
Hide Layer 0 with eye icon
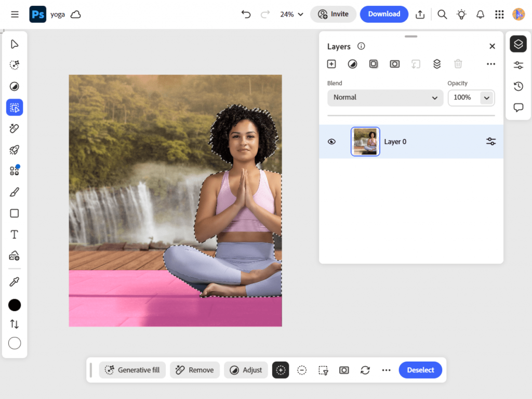[x=331, y=141]
